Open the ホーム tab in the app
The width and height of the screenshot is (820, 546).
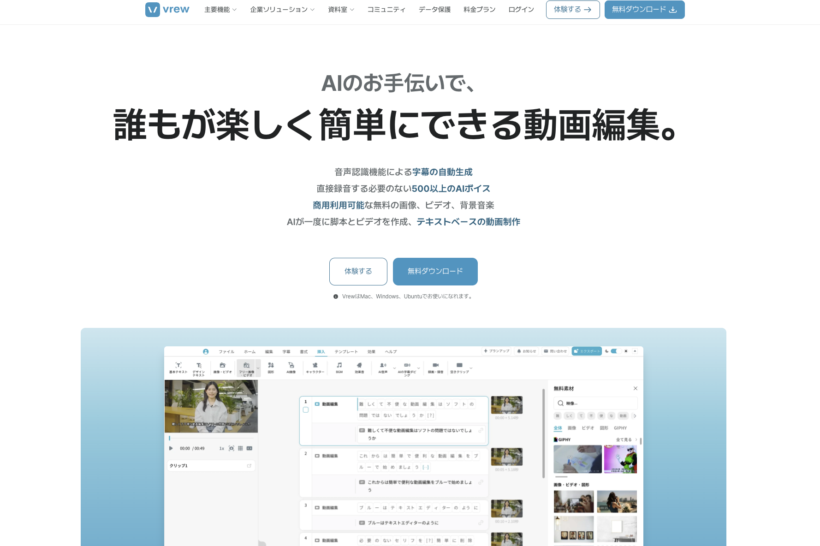250,351
